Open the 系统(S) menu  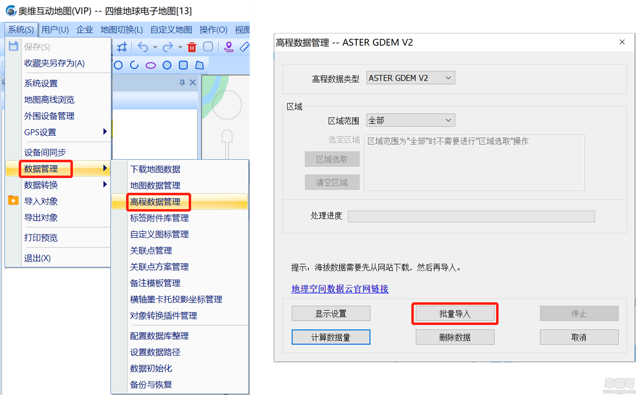(x=21, y=30)
